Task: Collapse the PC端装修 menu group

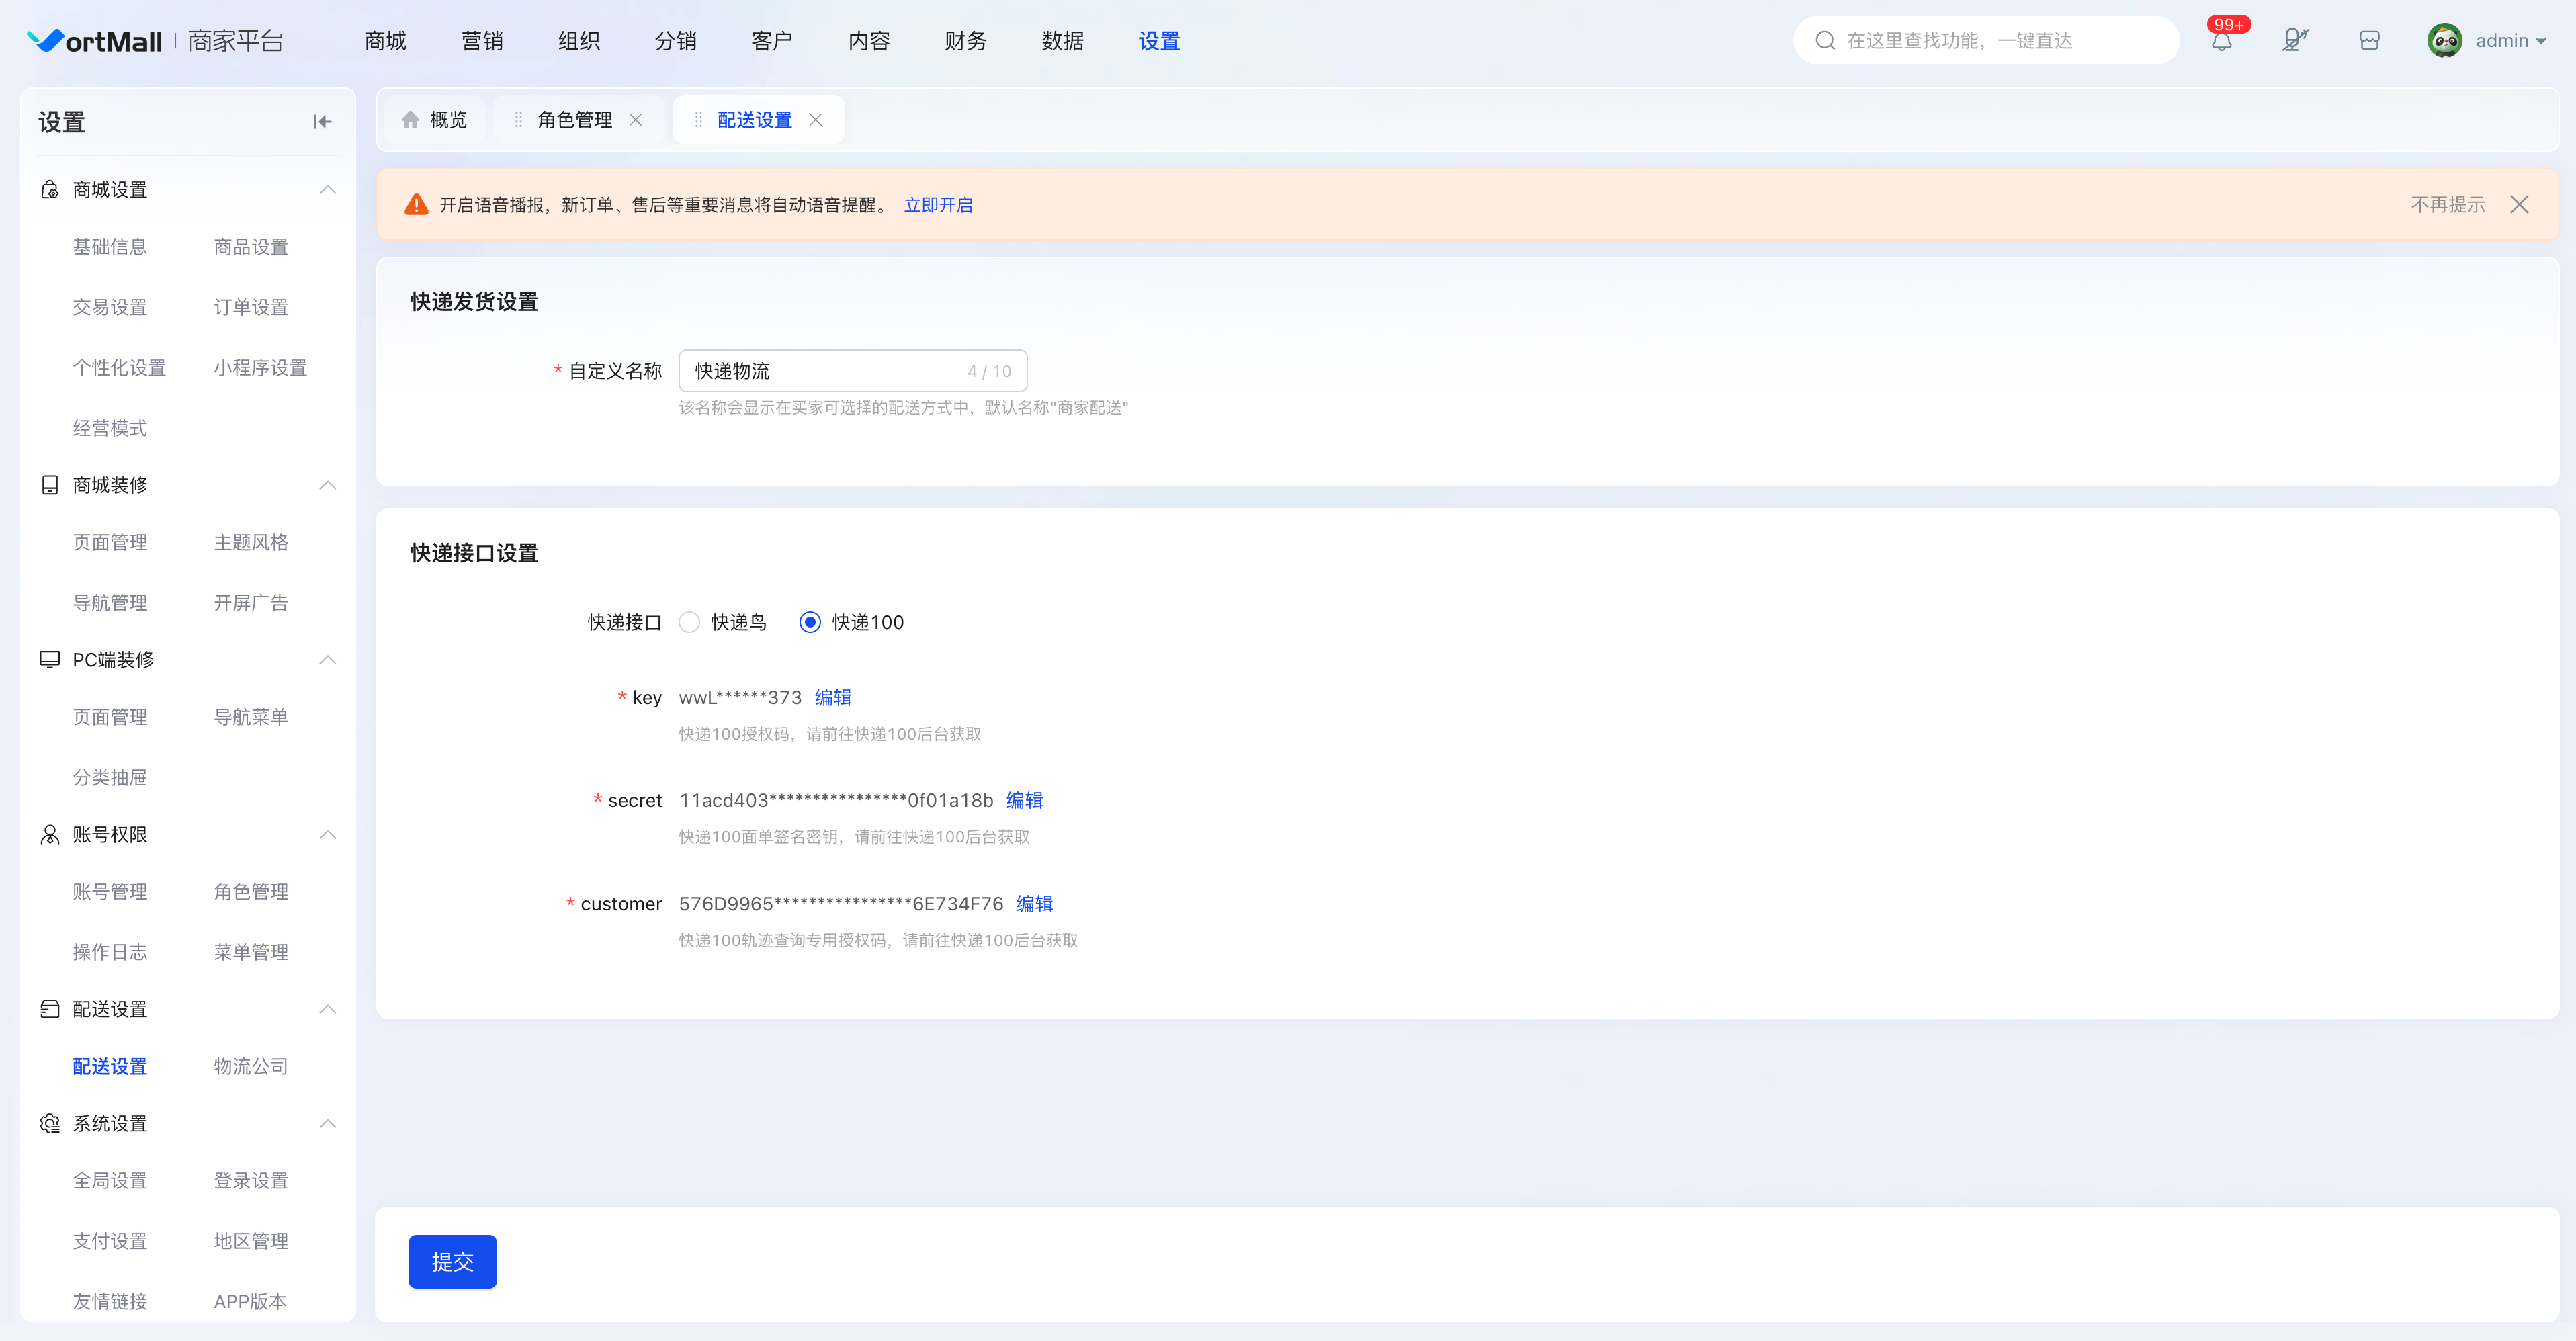Action: pyautogui.click(x=327, y=660)
